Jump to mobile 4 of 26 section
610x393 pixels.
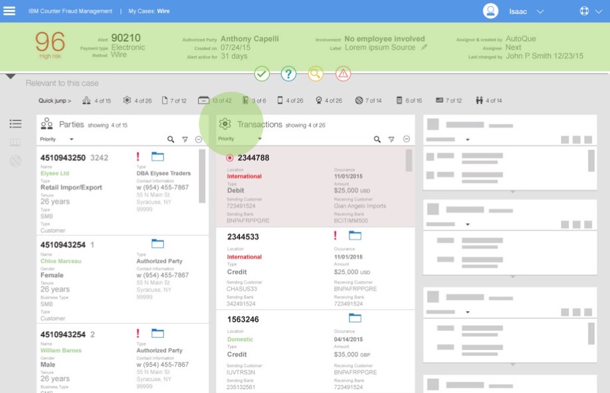290,100
